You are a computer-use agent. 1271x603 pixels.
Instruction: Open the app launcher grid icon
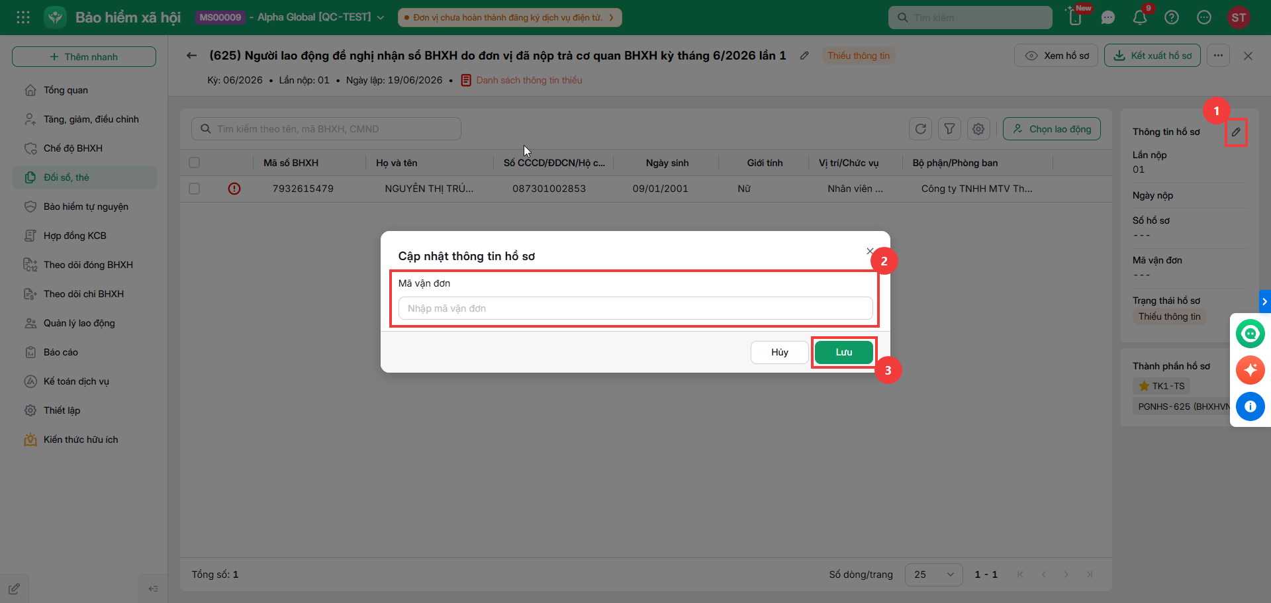point(23,17)
